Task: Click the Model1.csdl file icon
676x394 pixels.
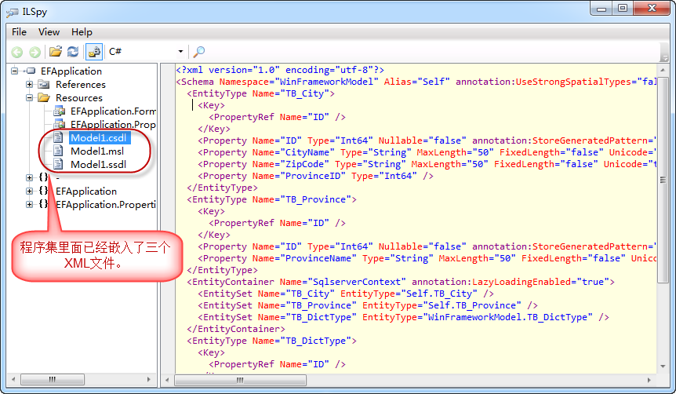Action: coord(59,137)
